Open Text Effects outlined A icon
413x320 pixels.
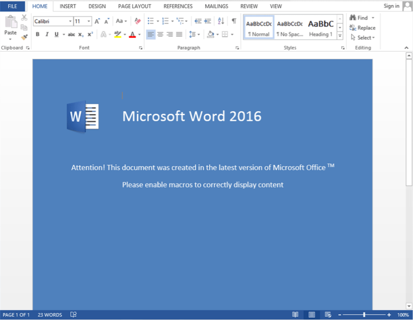(x=103, y=34)
